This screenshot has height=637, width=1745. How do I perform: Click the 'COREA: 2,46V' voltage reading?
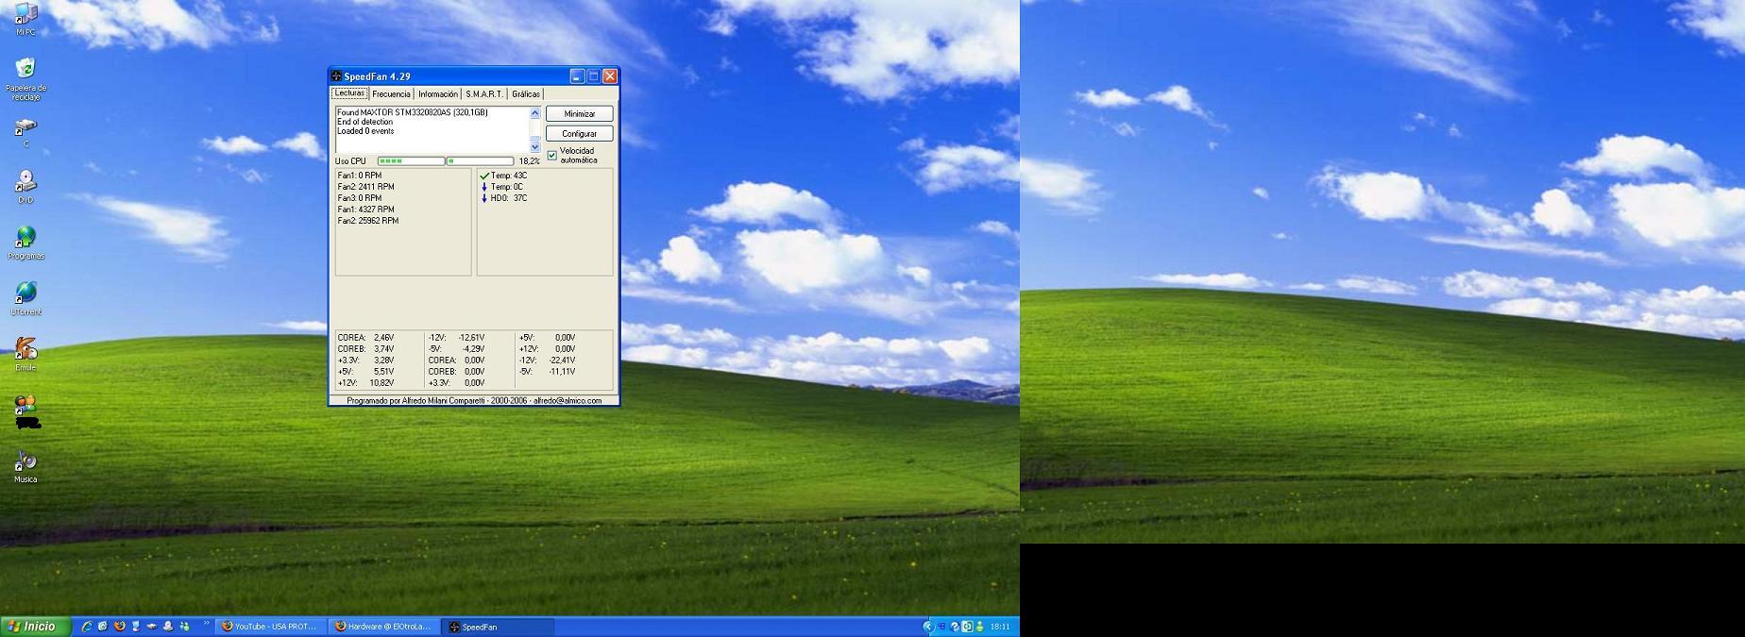click(x=366, y=337)
